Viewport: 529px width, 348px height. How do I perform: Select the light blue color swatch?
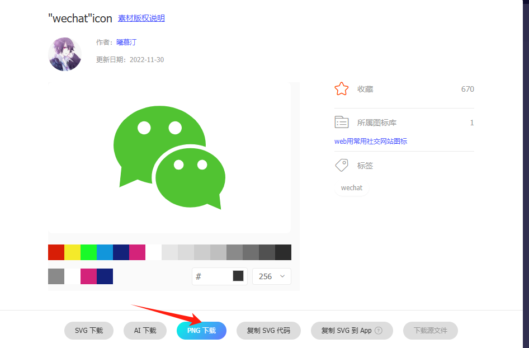105,252
